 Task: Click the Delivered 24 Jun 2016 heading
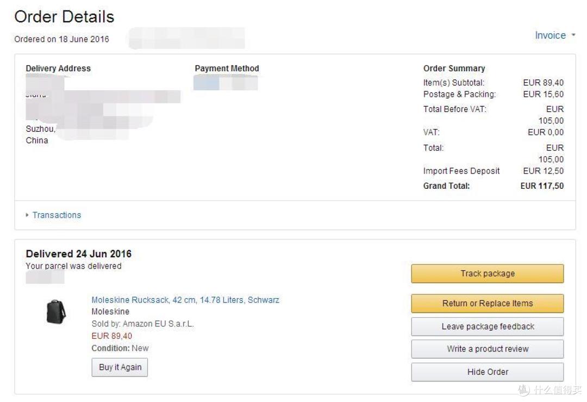click(x=79, y=254)
